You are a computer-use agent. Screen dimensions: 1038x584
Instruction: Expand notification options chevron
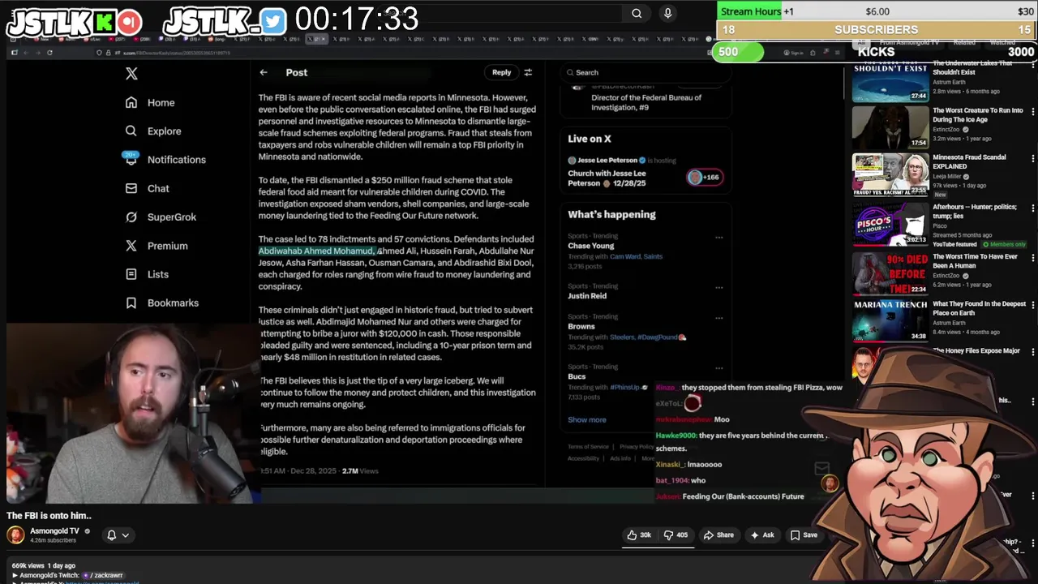pos(126,535)
